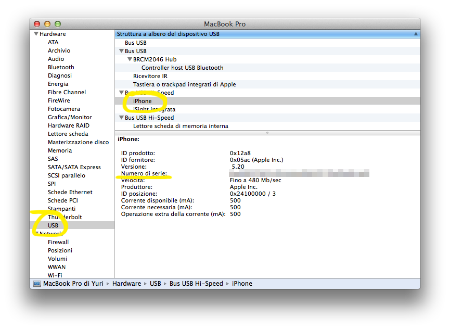Image resolution: width=450 pixels, height=330 pixels.
Task: Go to MacBook Pro di Yuri in path bar
Action: (73, 284)
